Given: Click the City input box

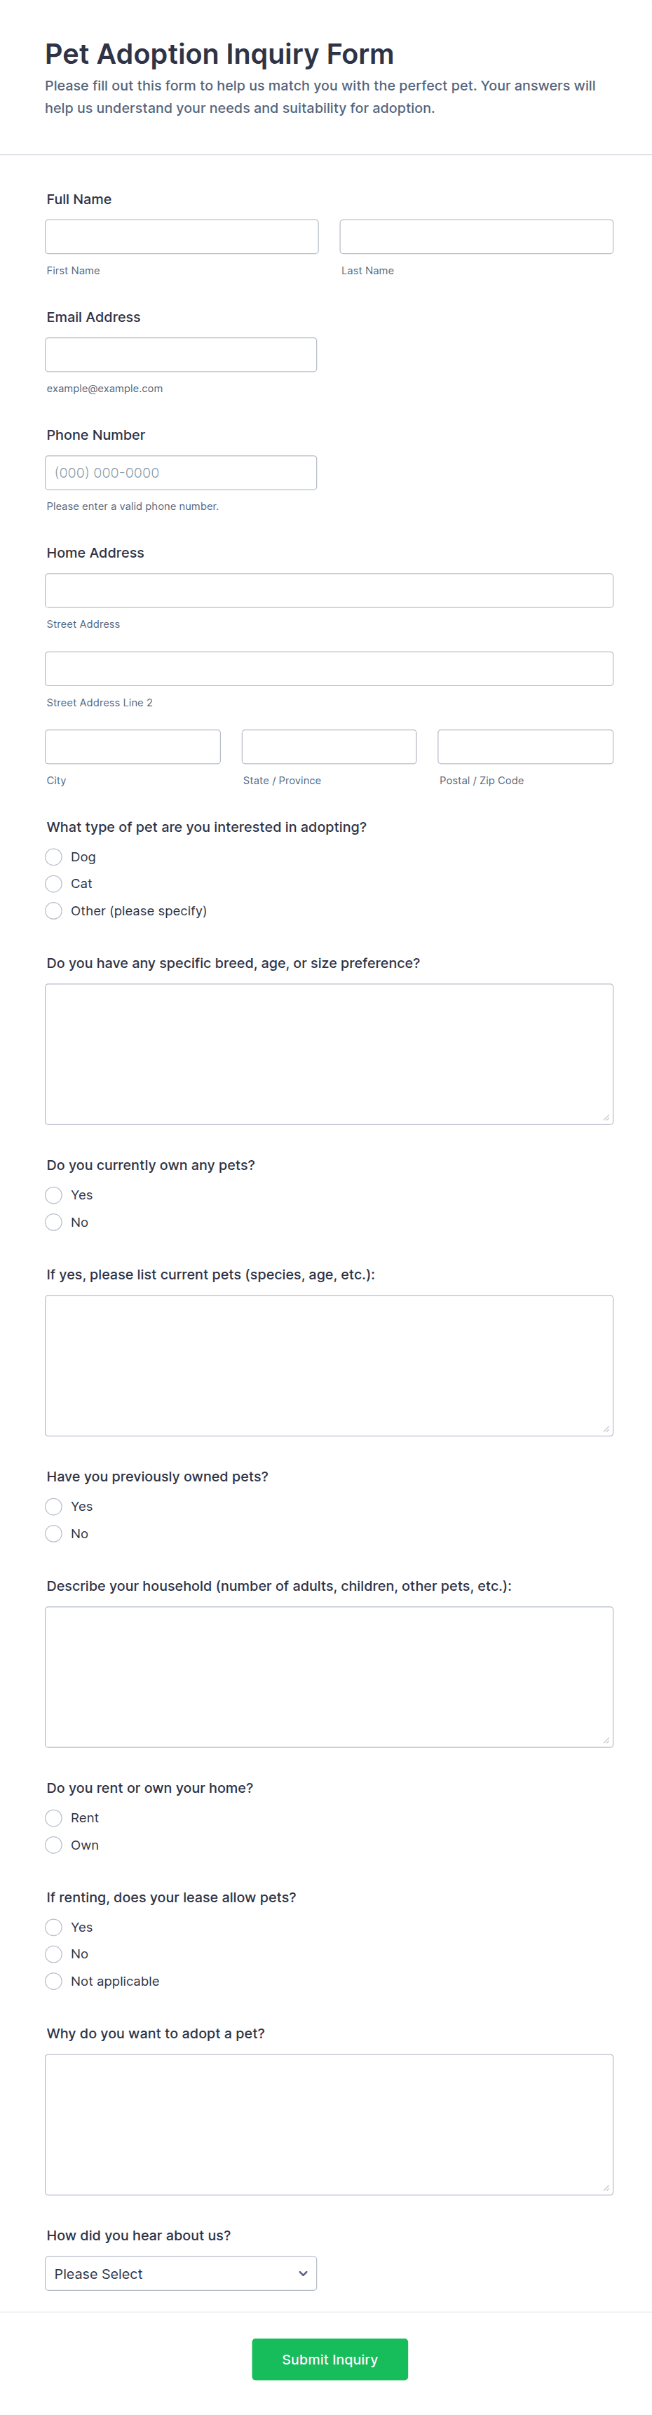Looking at the screenshot, I should [133, 747].
